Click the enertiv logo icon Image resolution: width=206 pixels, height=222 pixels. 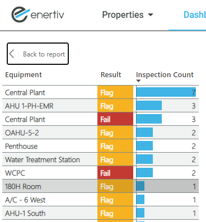(x=21, y=15)
